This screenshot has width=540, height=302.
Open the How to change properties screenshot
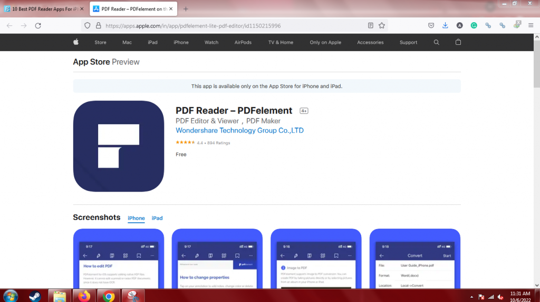[217, 259]
